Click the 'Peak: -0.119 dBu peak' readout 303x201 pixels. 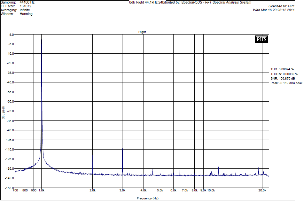(286, 83)
